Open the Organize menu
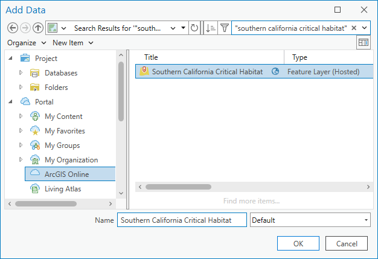 [27, 43]
